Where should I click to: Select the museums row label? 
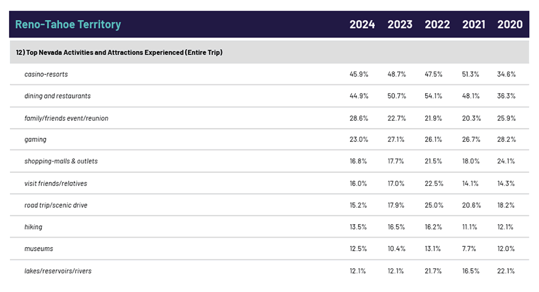pyautogui.click(x=39, y=249)
